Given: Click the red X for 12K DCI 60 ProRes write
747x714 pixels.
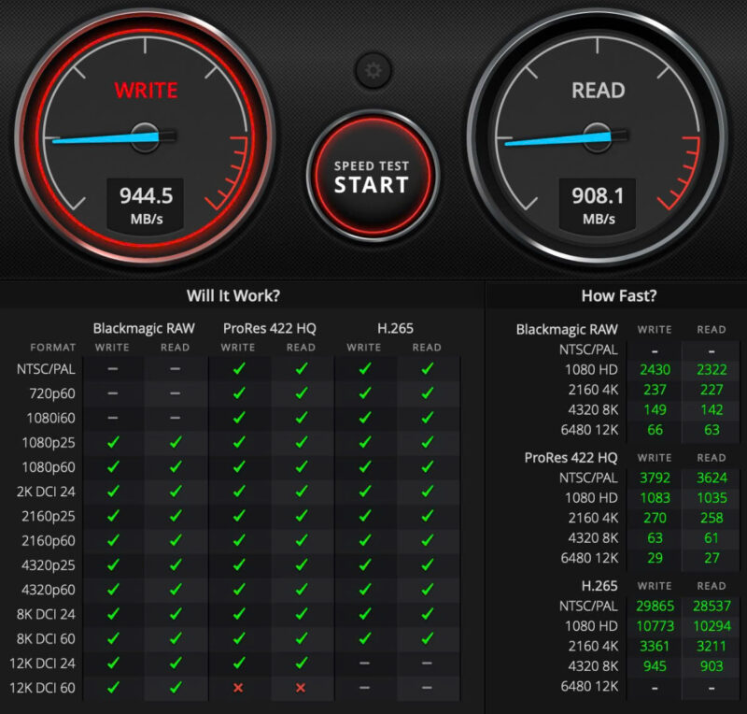Looking at the screenshot, I should tap(238, 688).
